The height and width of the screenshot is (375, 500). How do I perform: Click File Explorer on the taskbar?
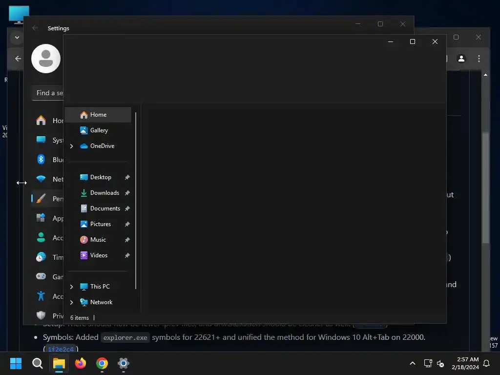tap(59, 363)
